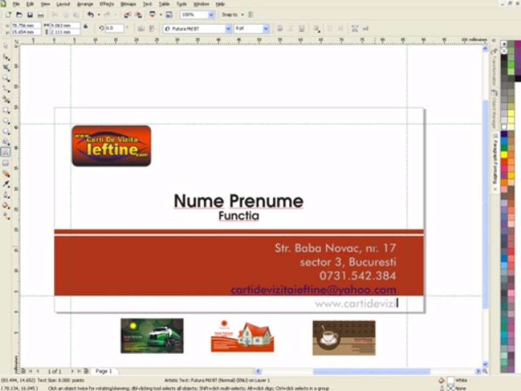This screenshot has width=521, height=391.
Task: Click the vertical scrollbar thumb
Action: coord(485,204)
